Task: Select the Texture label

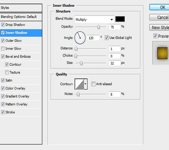Action: pyautogui.click(x=15, y=72)
